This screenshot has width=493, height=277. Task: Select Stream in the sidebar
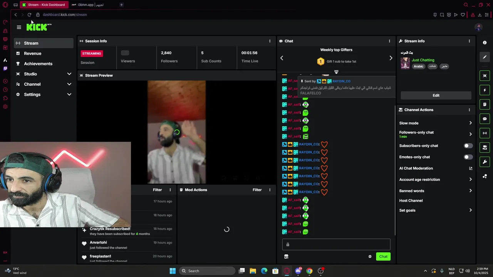44,43
